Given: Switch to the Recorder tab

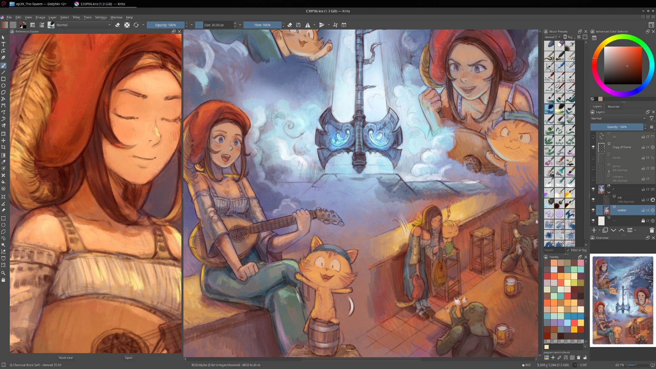Looking at the screenshot, I should (x=613, y=107).
